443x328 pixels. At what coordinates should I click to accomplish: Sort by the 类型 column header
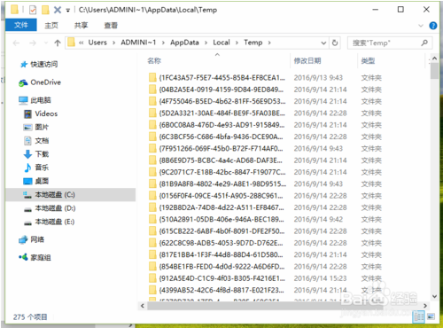368,61
